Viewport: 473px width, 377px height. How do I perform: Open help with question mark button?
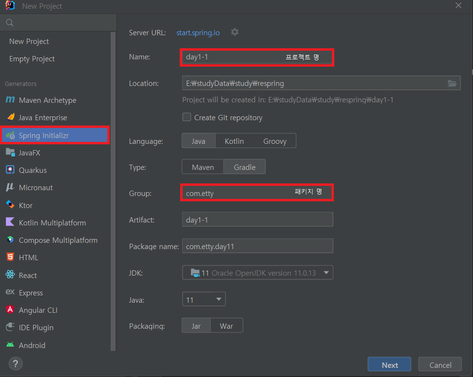click(x=15, y=363)
